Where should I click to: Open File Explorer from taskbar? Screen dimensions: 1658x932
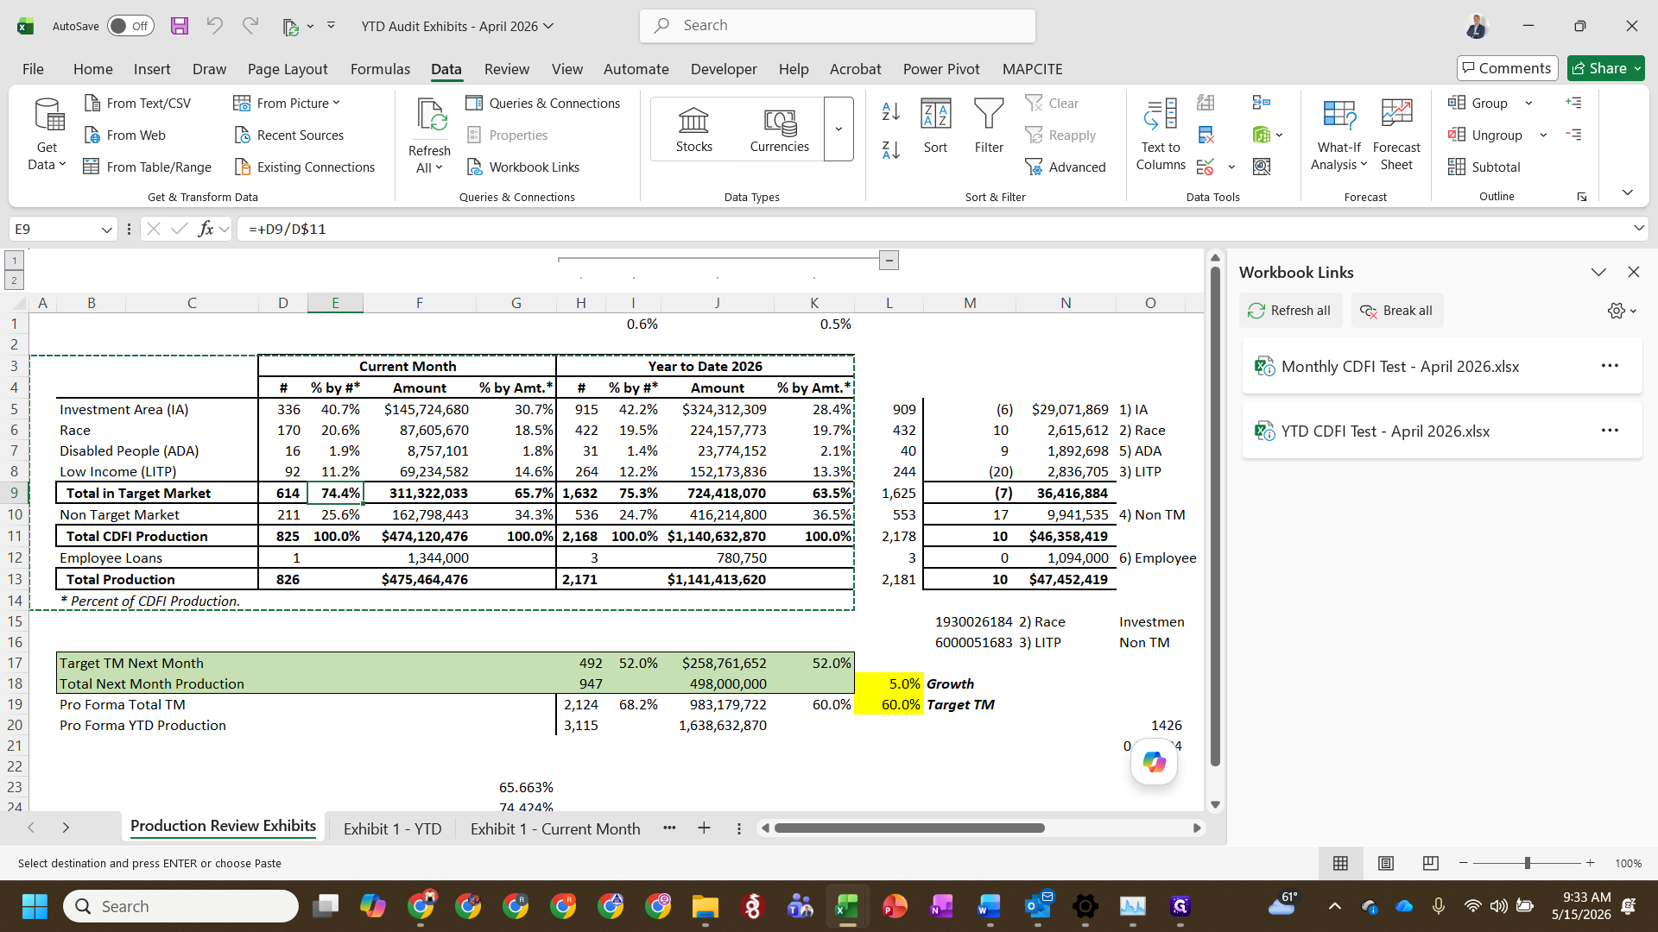pos(706,906)
